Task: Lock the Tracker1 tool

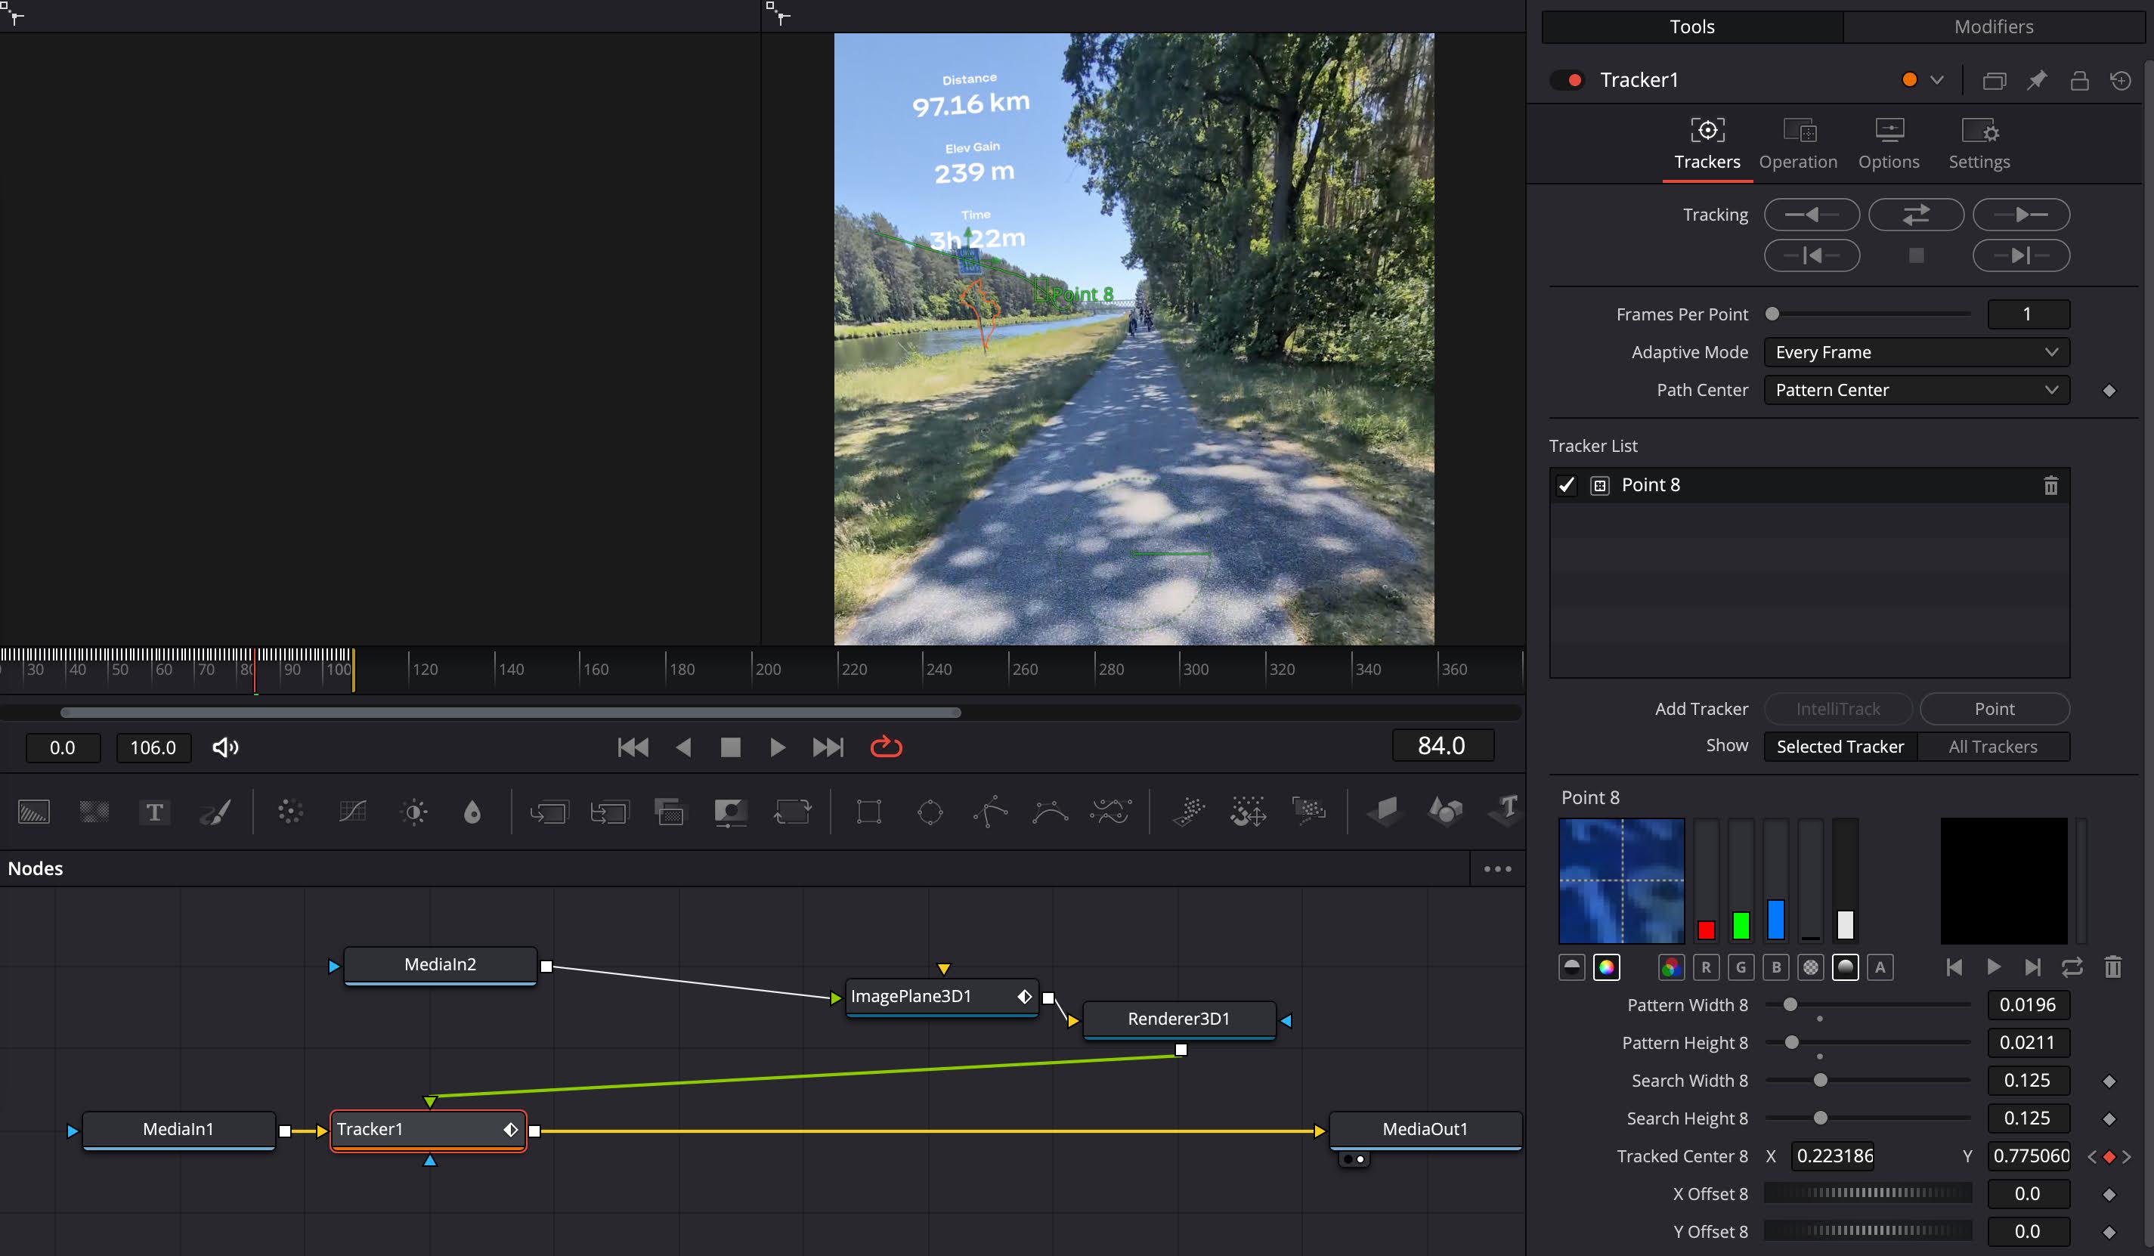Action: coord(2078,80)
